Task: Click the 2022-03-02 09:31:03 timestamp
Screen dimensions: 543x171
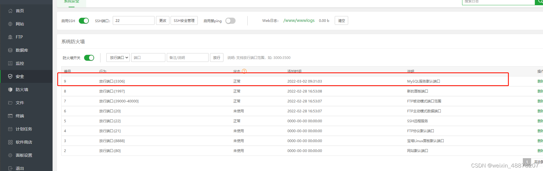Action: (305, 81)
